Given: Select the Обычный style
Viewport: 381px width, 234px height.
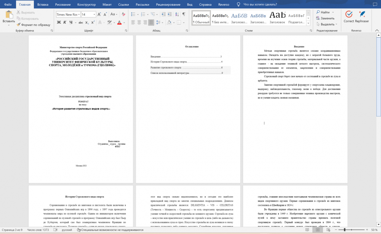Looking at the screenshot, I should (201, 18).
